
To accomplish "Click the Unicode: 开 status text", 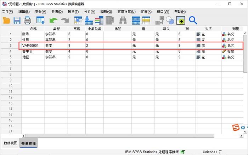I will pyautogui.click(x=212, y=152).
